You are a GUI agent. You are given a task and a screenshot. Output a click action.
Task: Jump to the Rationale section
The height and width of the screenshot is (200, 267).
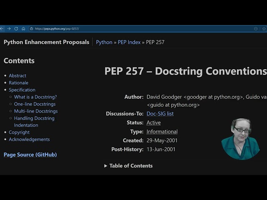pyautogui.click(x=18, y=82)
